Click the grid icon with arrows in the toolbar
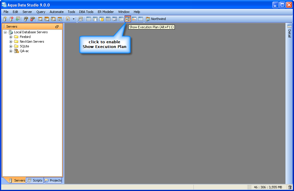This screenshot has height=191, width=294. [x=115, y=19]
